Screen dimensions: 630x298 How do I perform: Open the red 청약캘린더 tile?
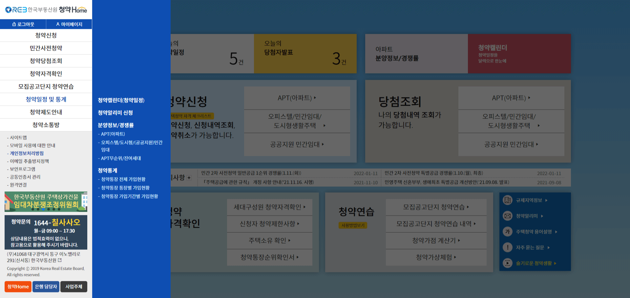pyautogui.click(x=519, y=53)
